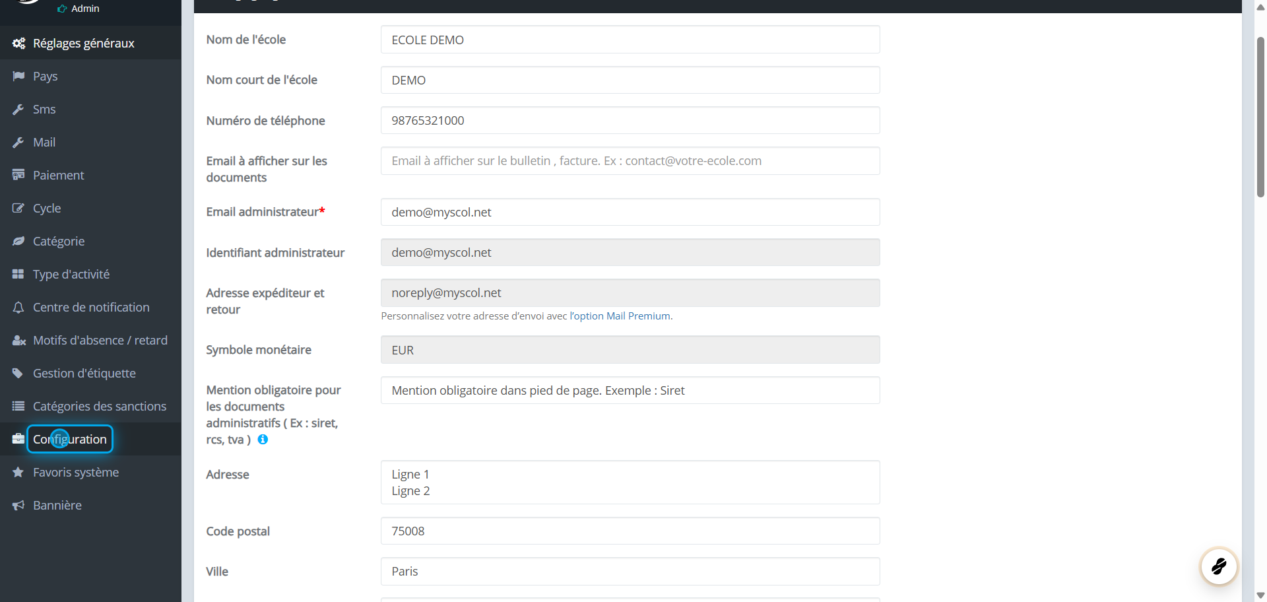Click the Centre de notification bell icon

pyautogui.click(x=18, y=308)
